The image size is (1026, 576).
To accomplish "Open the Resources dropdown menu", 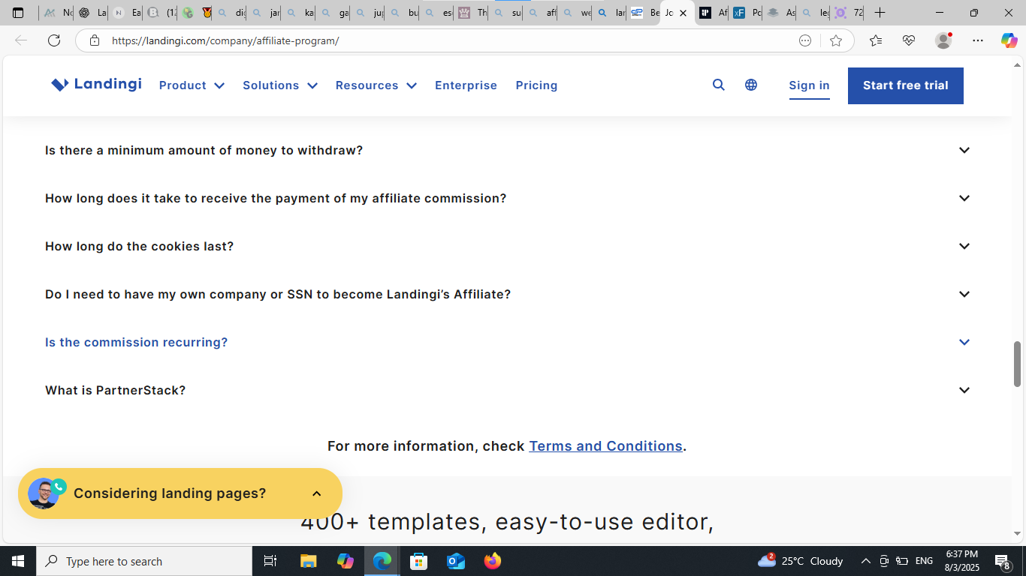I will (x=376, y=85).
